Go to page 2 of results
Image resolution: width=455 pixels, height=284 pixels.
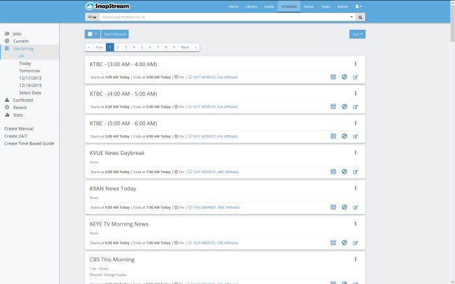pos(118,47)
